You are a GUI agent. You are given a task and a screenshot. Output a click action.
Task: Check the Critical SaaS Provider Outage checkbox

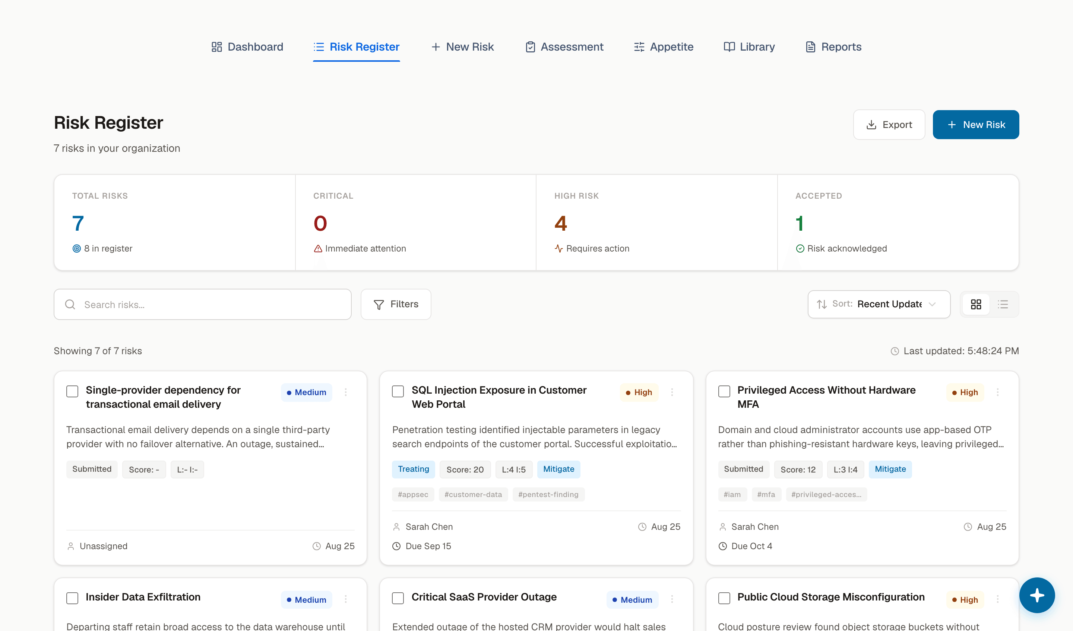398,598
